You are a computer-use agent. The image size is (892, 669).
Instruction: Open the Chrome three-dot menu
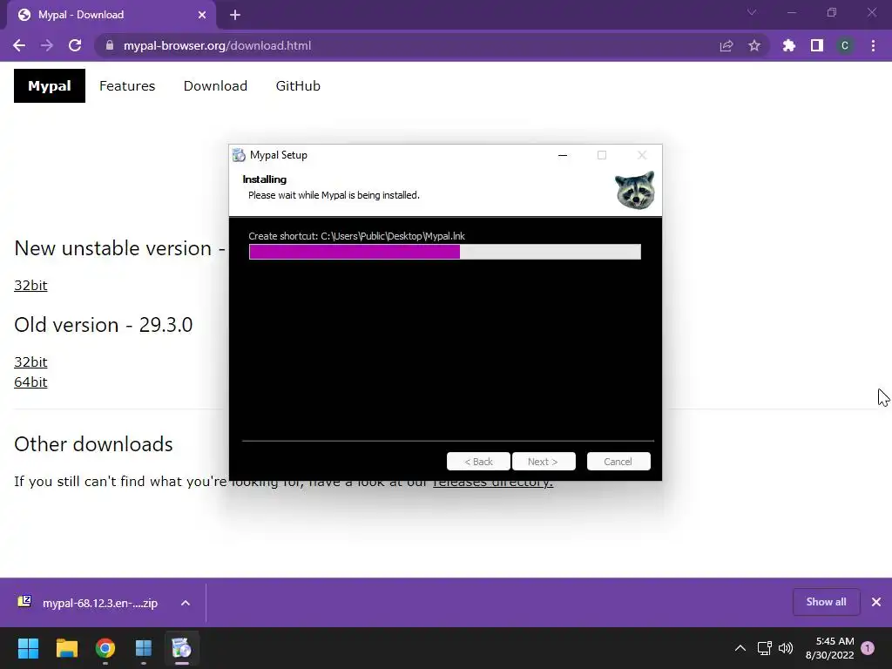click(x=873, y=45)
